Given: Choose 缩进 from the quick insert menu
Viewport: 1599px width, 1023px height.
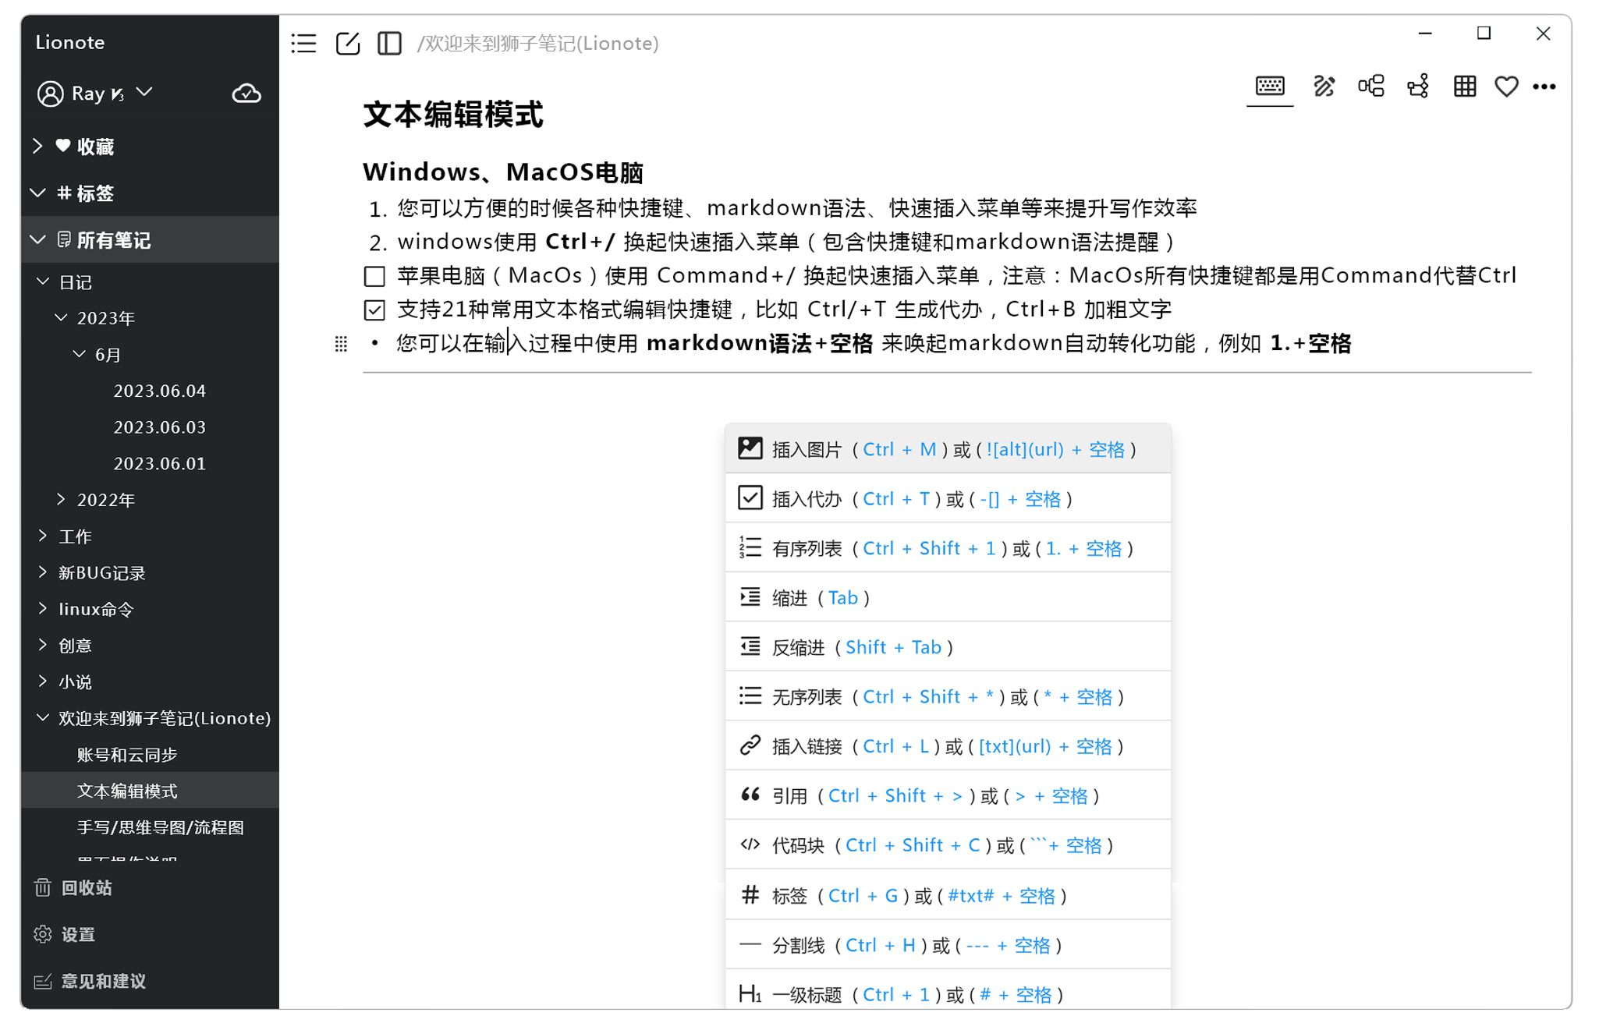Looking at the screenshot, I should pos(948,597).
